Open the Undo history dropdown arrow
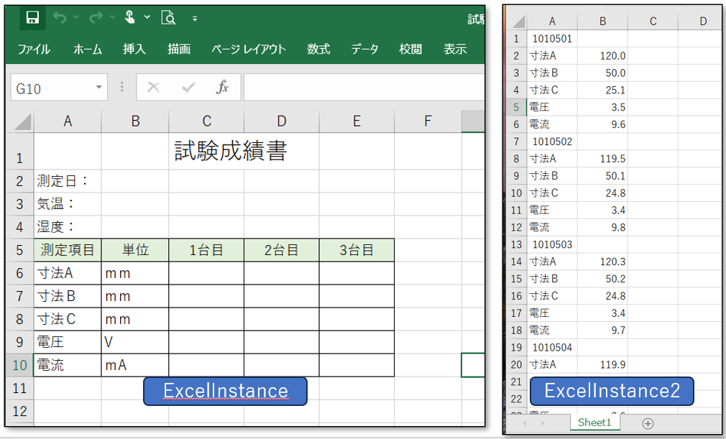 [x=75, y=19]
